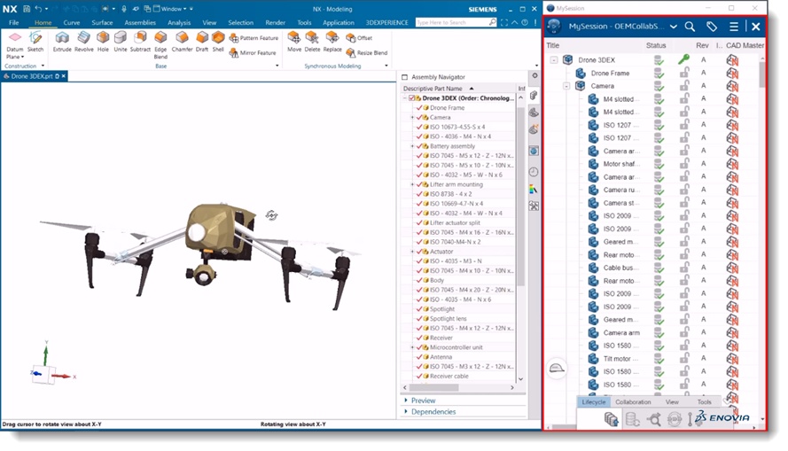Click the green key icon for Drone 3DEX

coord(683,59)
